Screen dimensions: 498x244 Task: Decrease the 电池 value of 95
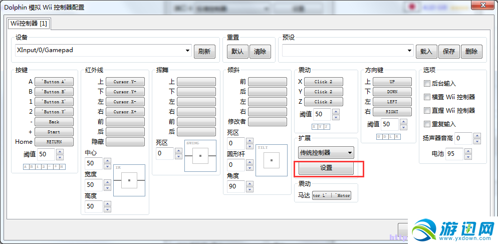click(x=468, y=157)
